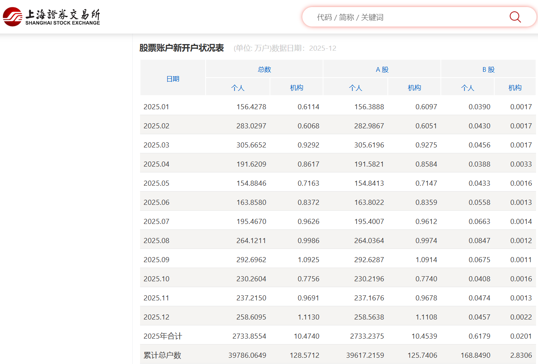The height and width of the screenshot is (364, 538).
Task: Select the A股 column group header
Action: pos(382,69)
